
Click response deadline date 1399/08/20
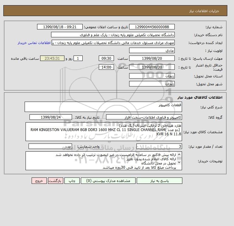tap(152, 59)
